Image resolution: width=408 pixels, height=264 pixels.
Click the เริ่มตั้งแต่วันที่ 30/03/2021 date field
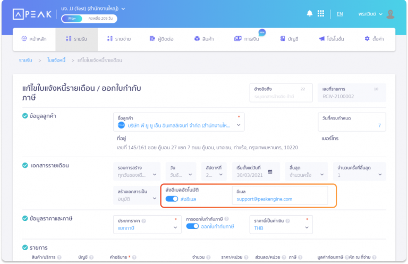(256, 172)
